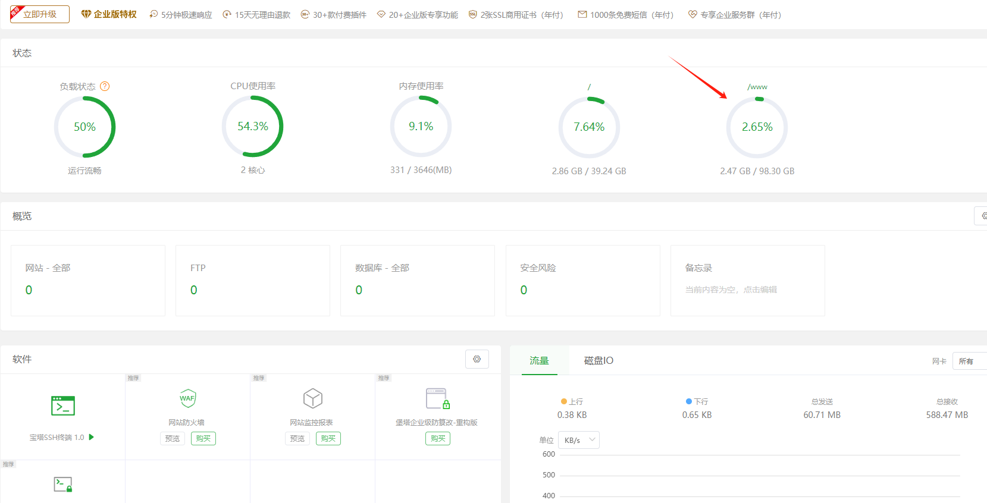
Task: Click the CPU使用率 54.3% gauge
Action: pyautogui.click(x=253, y=127)
